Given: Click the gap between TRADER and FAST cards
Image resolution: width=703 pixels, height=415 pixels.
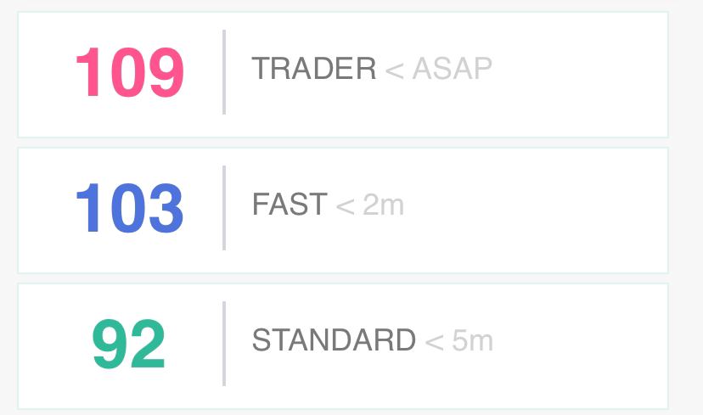Looking at the screenshot, I should (343, 143).
